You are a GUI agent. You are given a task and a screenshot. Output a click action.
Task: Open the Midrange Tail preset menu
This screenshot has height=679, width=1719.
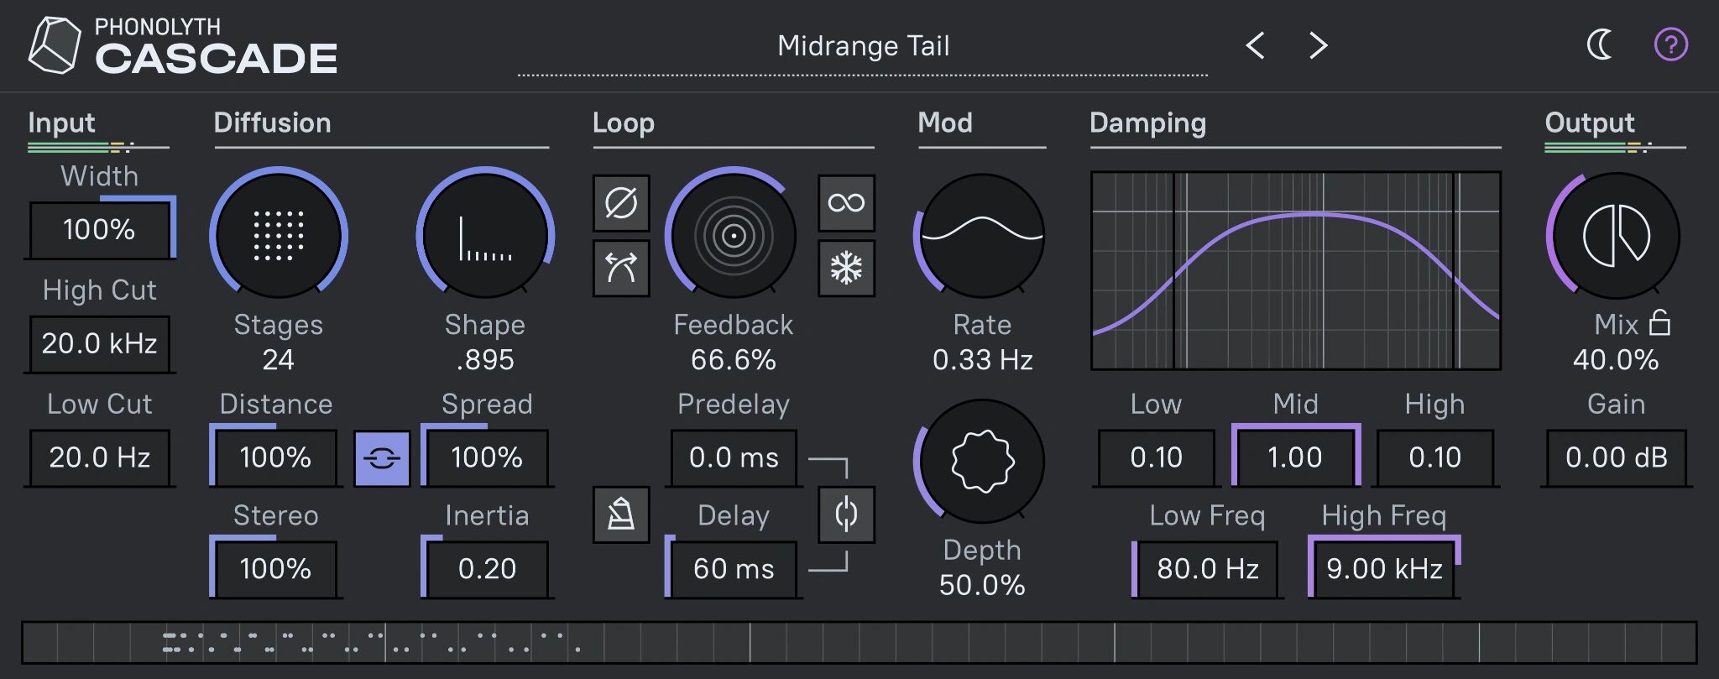click(863, 46)
